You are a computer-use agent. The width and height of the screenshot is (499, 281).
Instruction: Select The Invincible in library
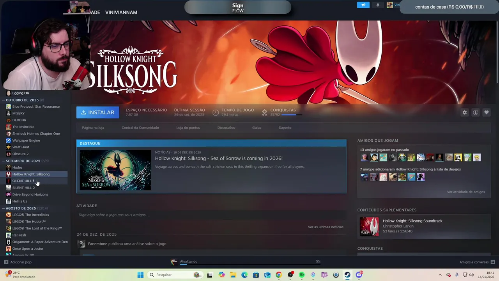[23, 127]
